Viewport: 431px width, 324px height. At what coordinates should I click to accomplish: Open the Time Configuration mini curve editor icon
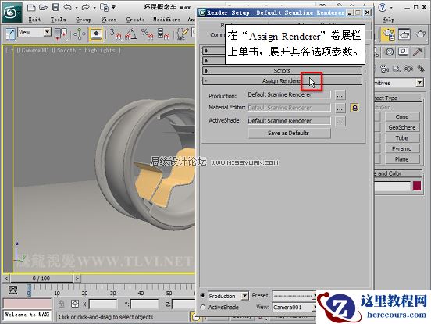(13, 290)
